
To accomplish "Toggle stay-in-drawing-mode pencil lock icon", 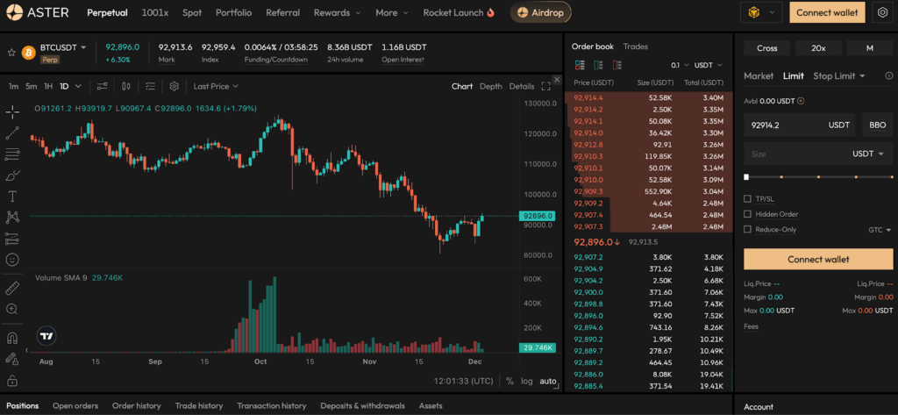I will pyautogui.click(x=12, y=359).
